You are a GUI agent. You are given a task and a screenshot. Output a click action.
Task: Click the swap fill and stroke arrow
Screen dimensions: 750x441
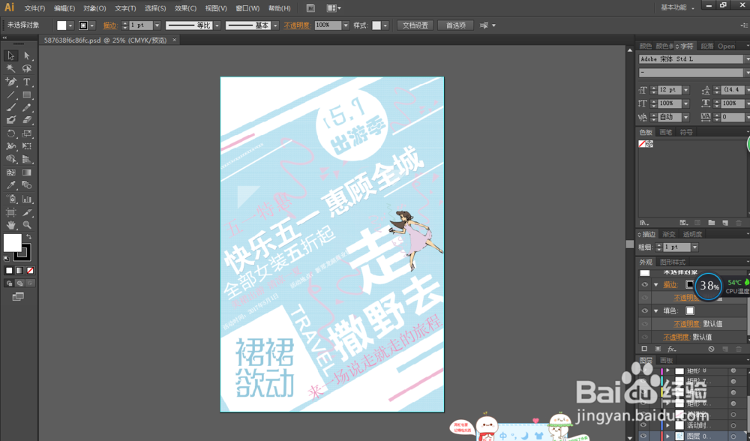pyautogui.click(x=28, y=237)
